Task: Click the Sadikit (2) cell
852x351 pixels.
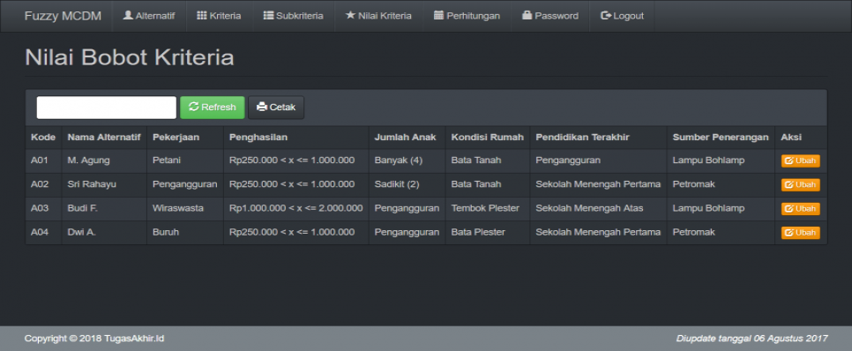Action: pyautogui.click(x=407, y=184)
